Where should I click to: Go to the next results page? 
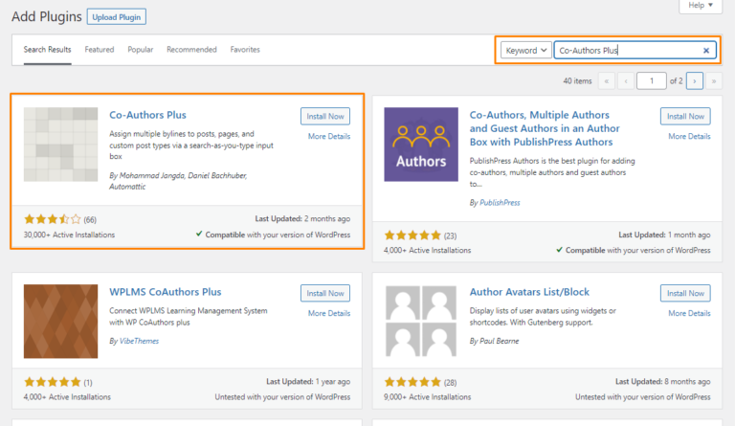point(695,81)
